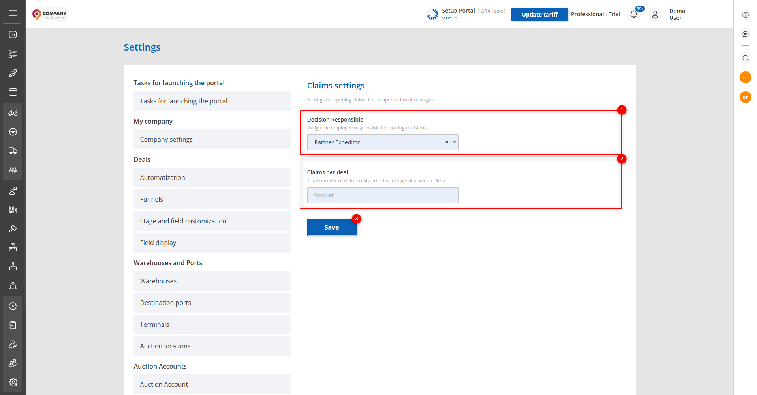
Task: Click the help question mark icon
Action: (745, 15)
